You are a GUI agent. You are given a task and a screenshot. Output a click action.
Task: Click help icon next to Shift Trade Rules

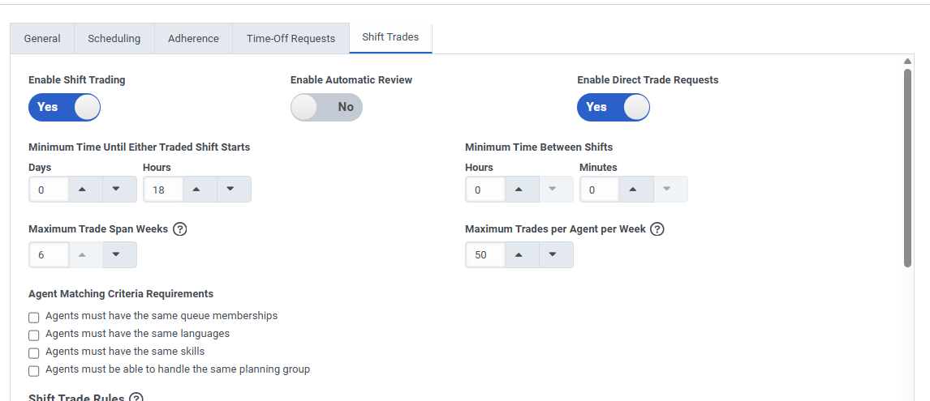(x=136, y=397)
